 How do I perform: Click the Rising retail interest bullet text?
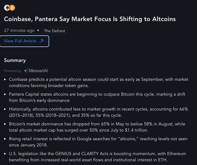pos(98,142)
